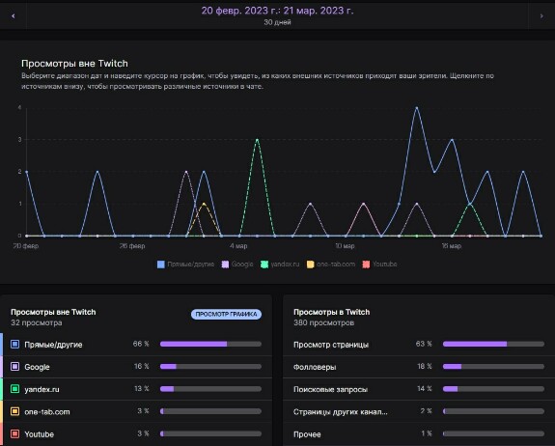Go to next date range arrow
555x446 pixels.
541,15
